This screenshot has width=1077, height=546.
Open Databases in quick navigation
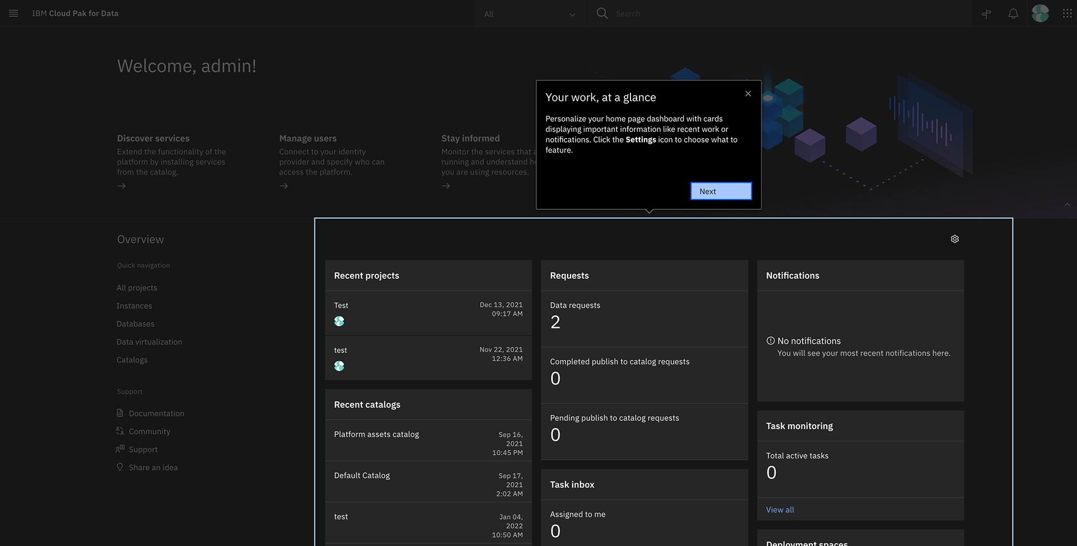point(135,324)
